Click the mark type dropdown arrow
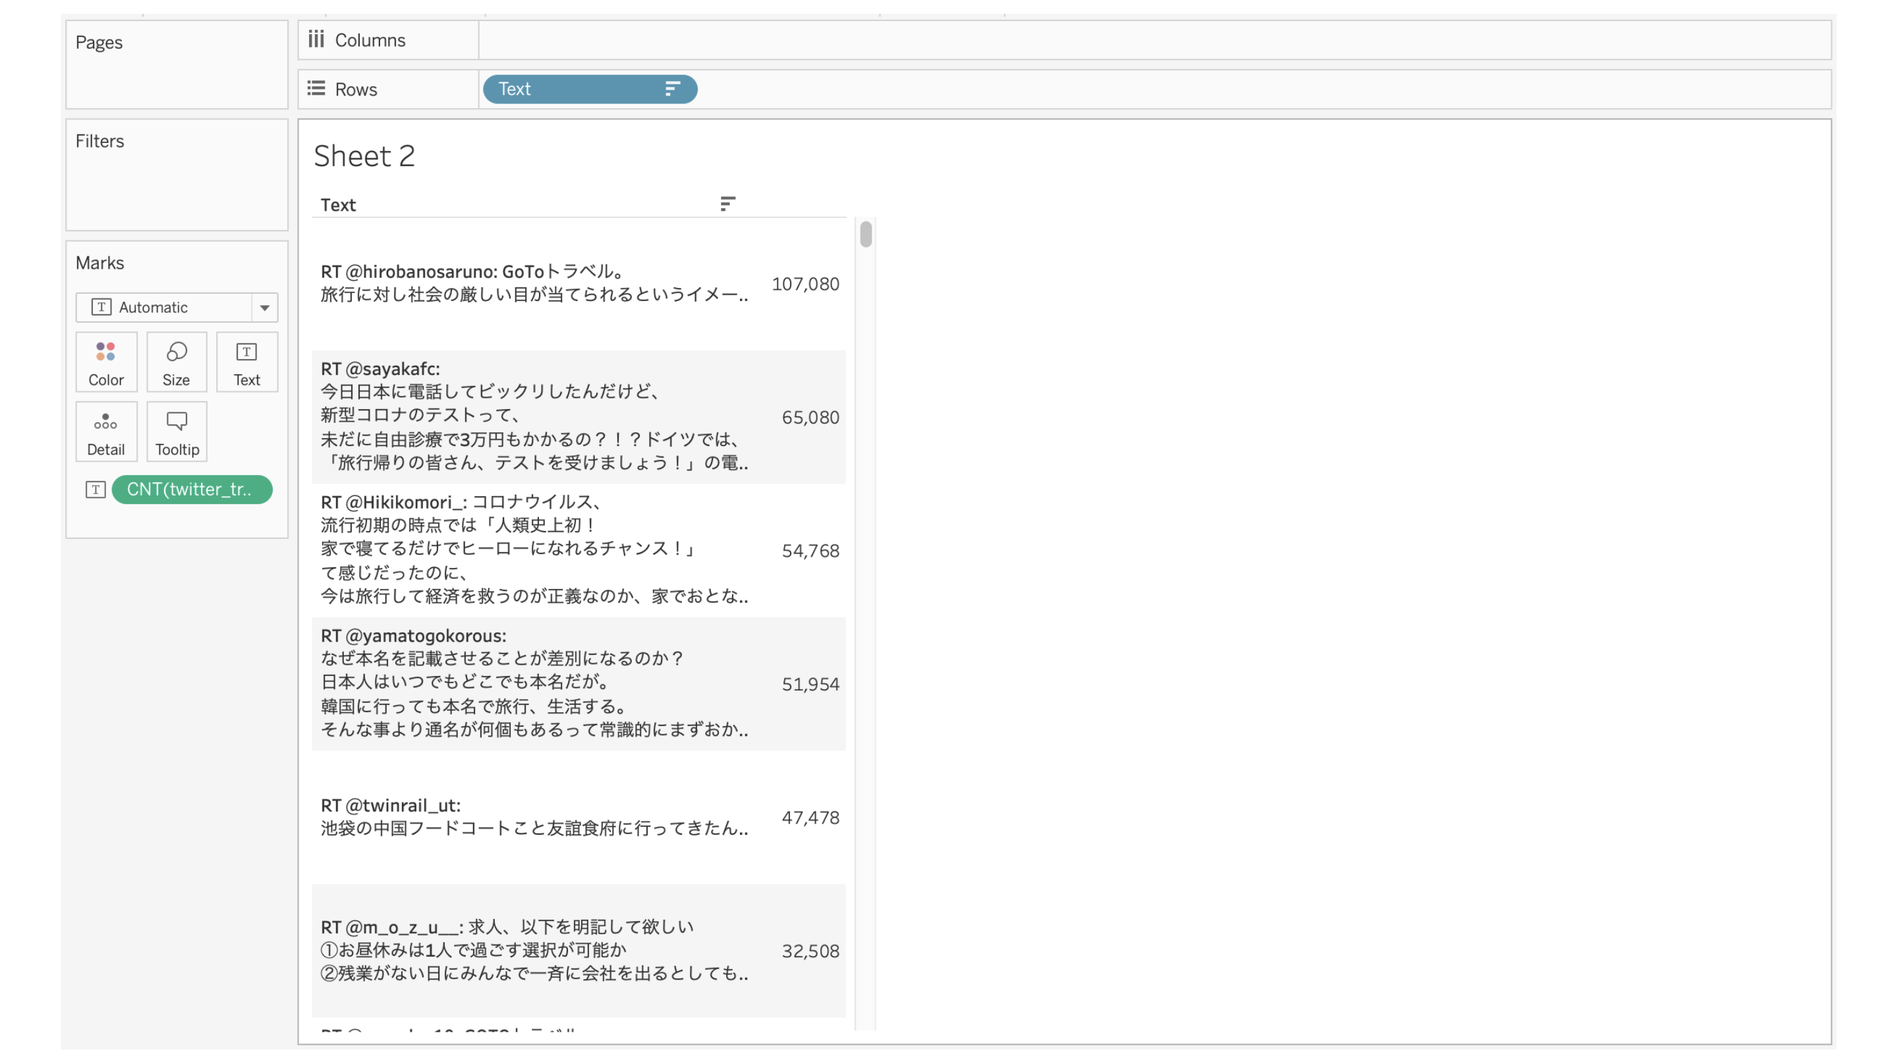Screen dimensions: 1897x1062 [264, 308]
